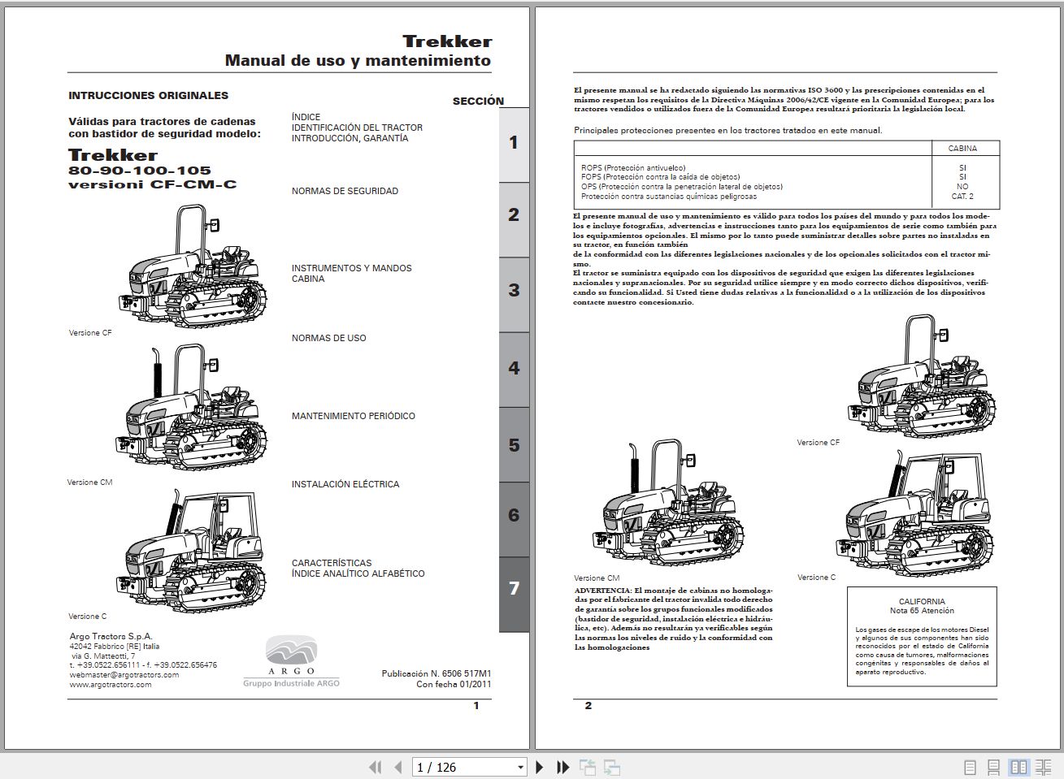Click the Versione C cabin tractor drawing on page 2
1064x779 pixels.
[915, 513]
